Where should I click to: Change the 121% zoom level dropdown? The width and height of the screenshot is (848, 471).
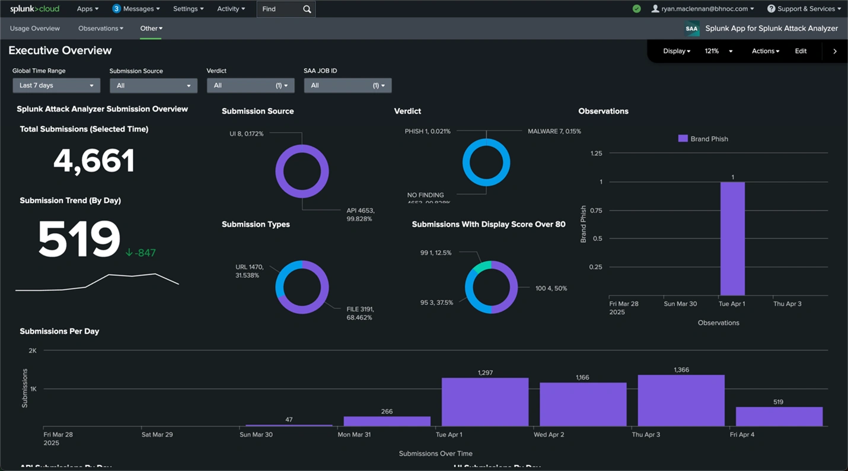point(719,51)
